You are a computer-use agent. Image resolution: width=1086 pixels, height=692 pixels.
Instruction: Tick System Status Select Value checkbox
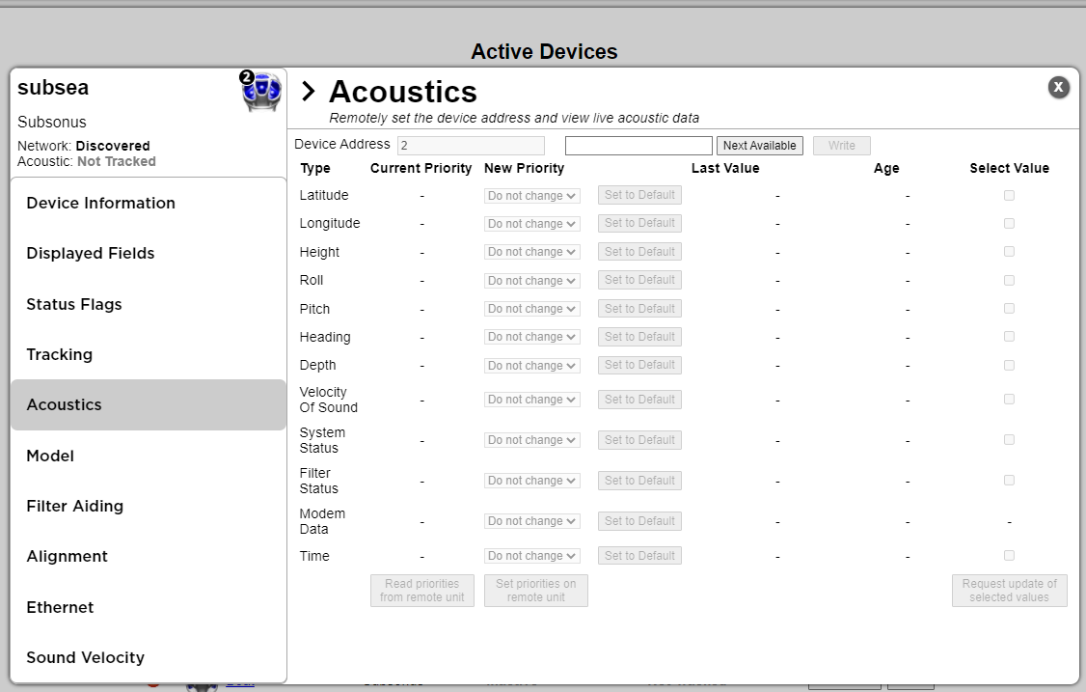tap(1009, 440)
